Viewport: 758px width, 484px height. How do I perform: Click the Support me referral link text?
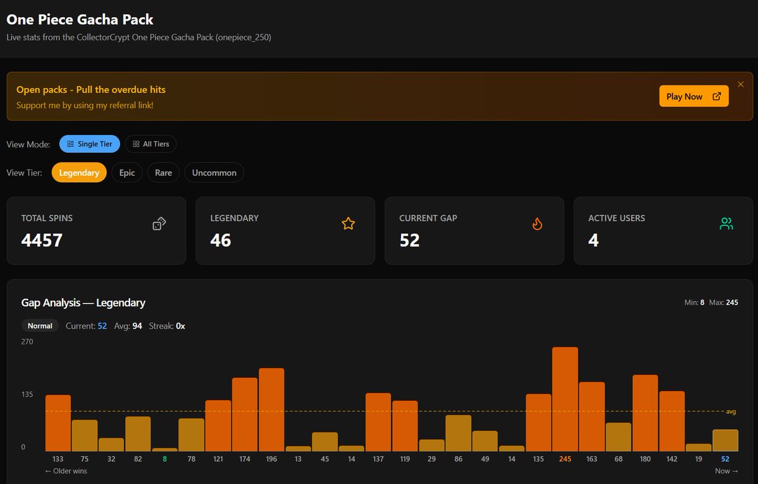pos(85,105)
